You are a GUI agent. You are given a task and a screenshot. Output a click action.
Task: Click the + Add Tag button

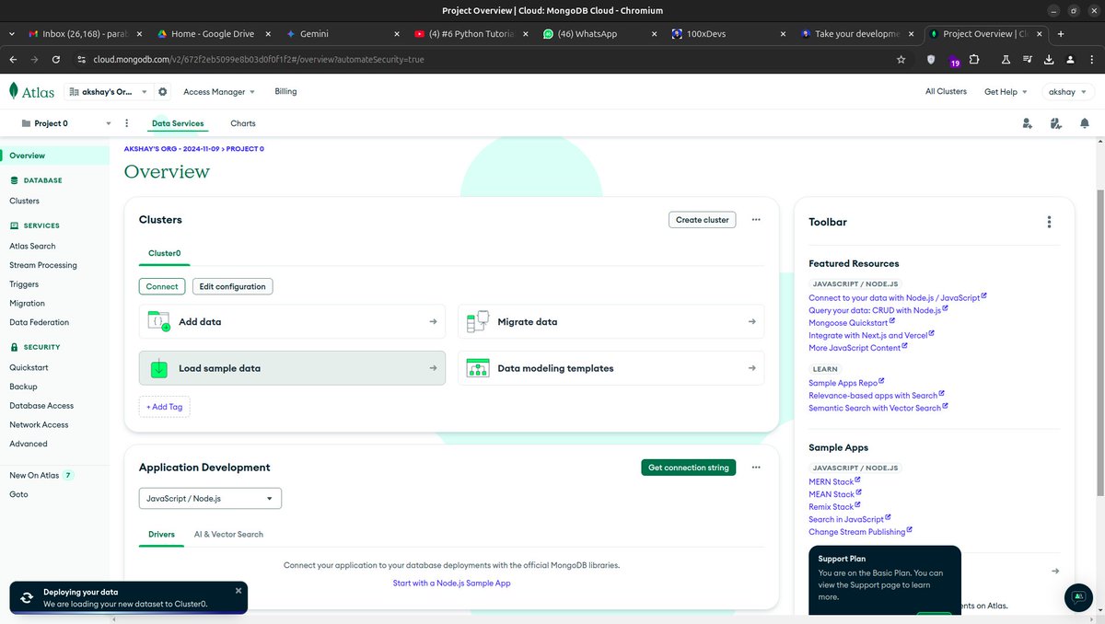click(x=165, y=407)
